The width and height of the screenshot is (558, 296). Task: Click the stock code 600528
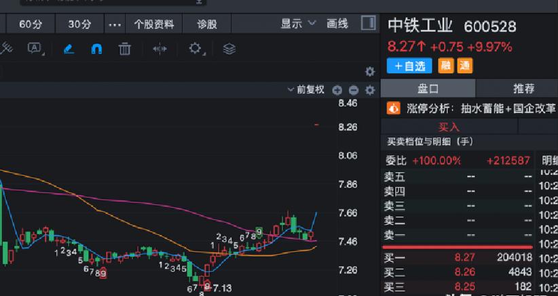[490, 26]
